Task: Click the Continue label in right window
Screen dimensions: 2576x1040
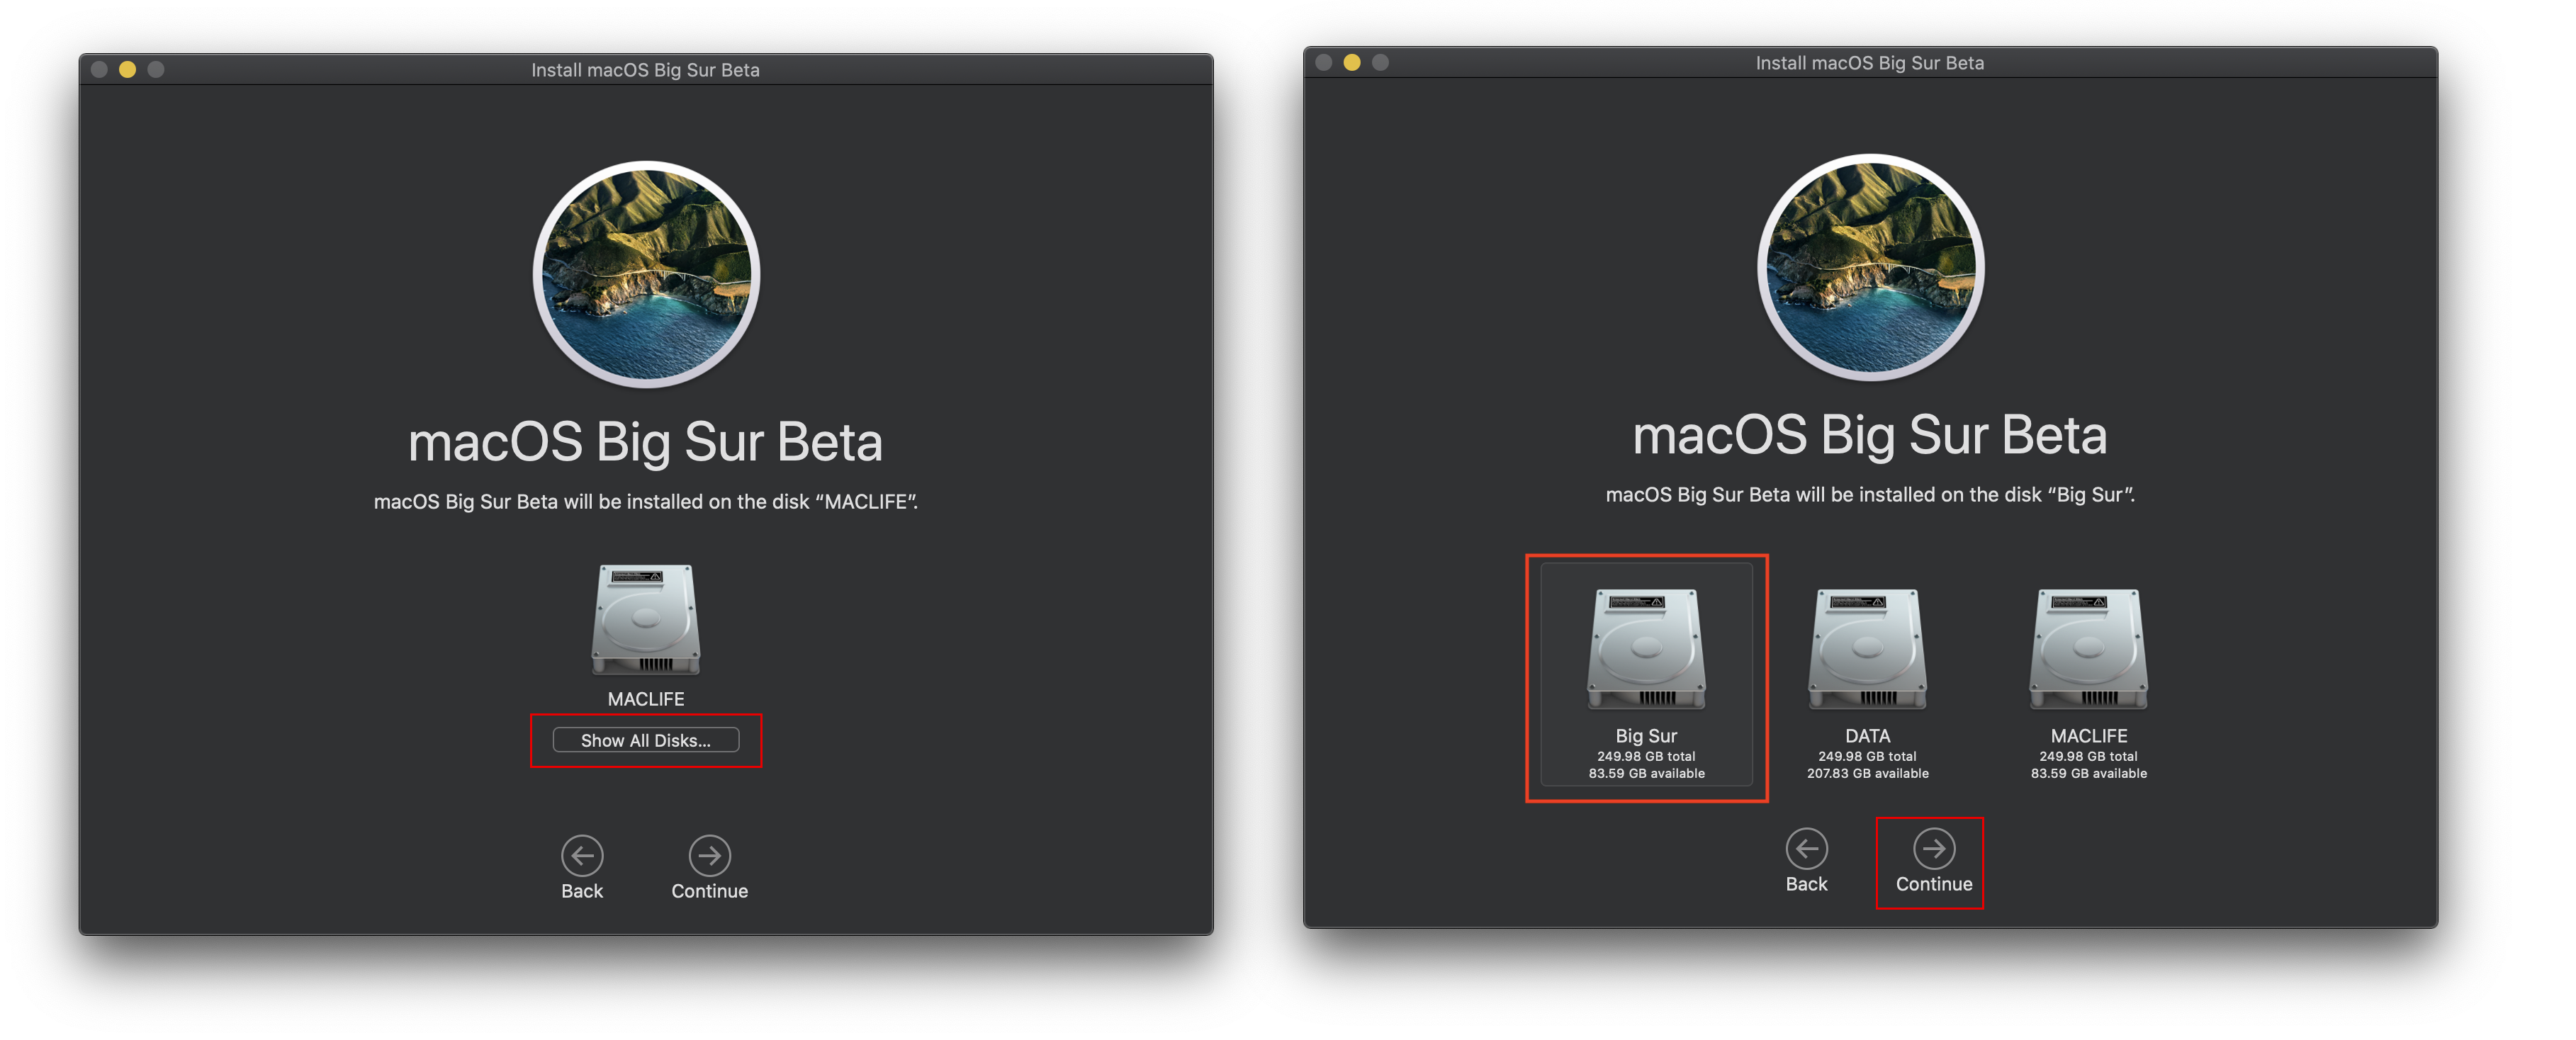Action: (1933, 884)
